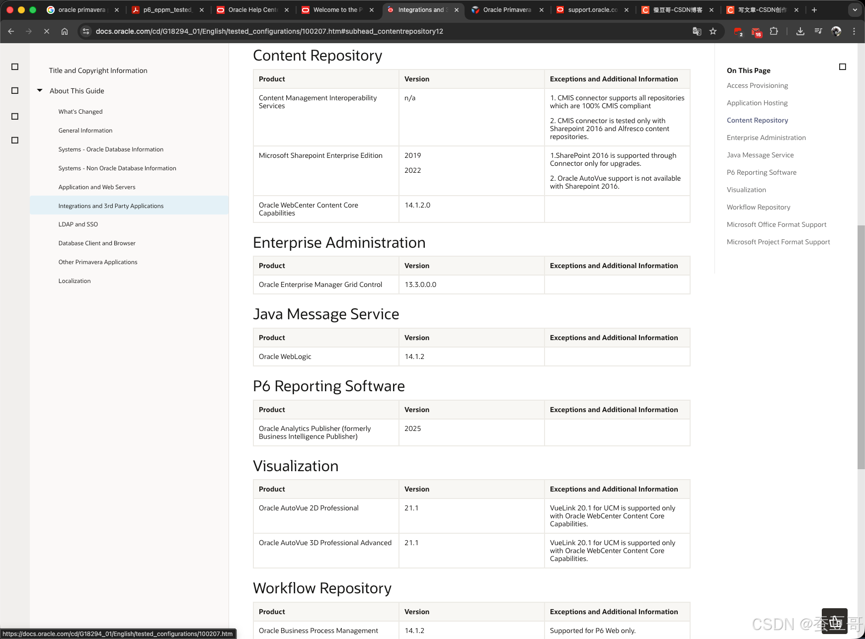
Task: Go back to the previous page
Action: [x=11, y=31]
